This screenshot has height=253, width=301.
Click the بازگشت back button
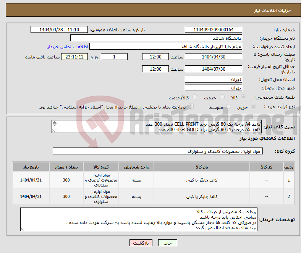coord(141,243)
